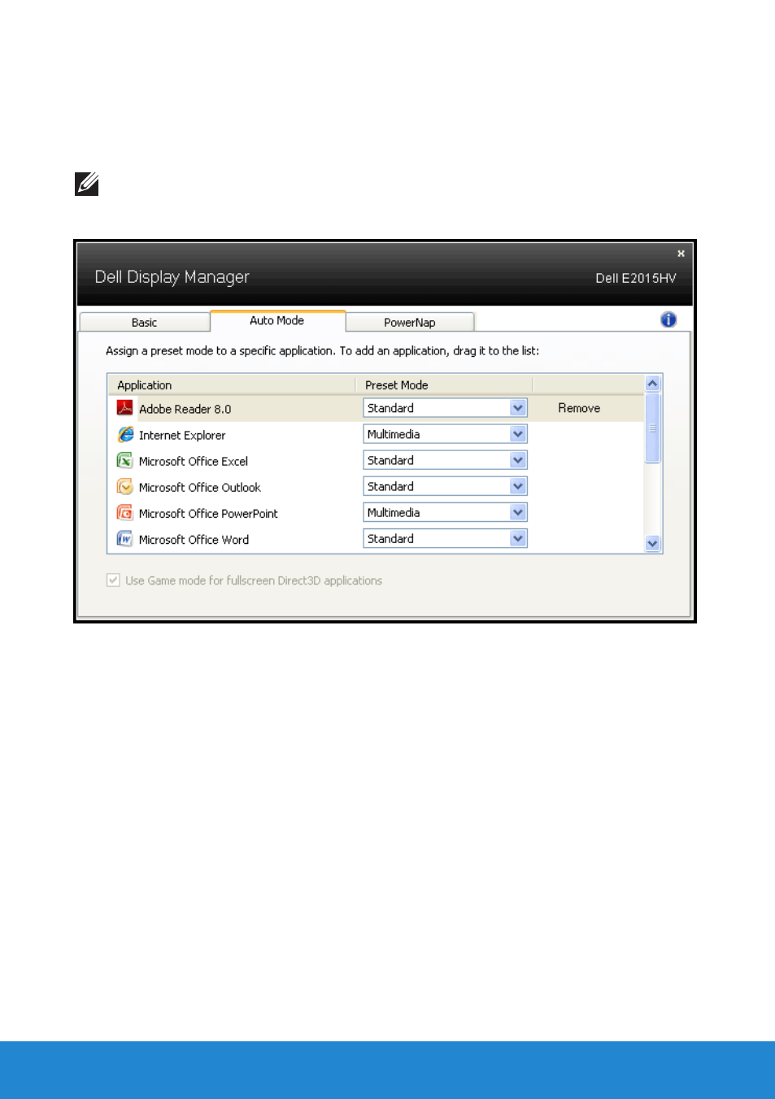This screenshot has height=1099, width=775.
Task: Click the Dell Display Manager title text
Action: (x=172, y=277)
